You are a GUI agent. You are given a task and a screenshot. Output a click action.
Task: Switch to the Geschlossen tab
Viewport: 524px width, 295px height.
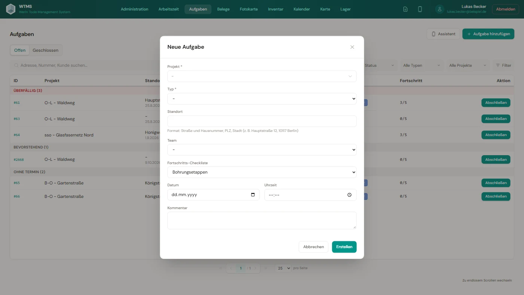point(45,50)
